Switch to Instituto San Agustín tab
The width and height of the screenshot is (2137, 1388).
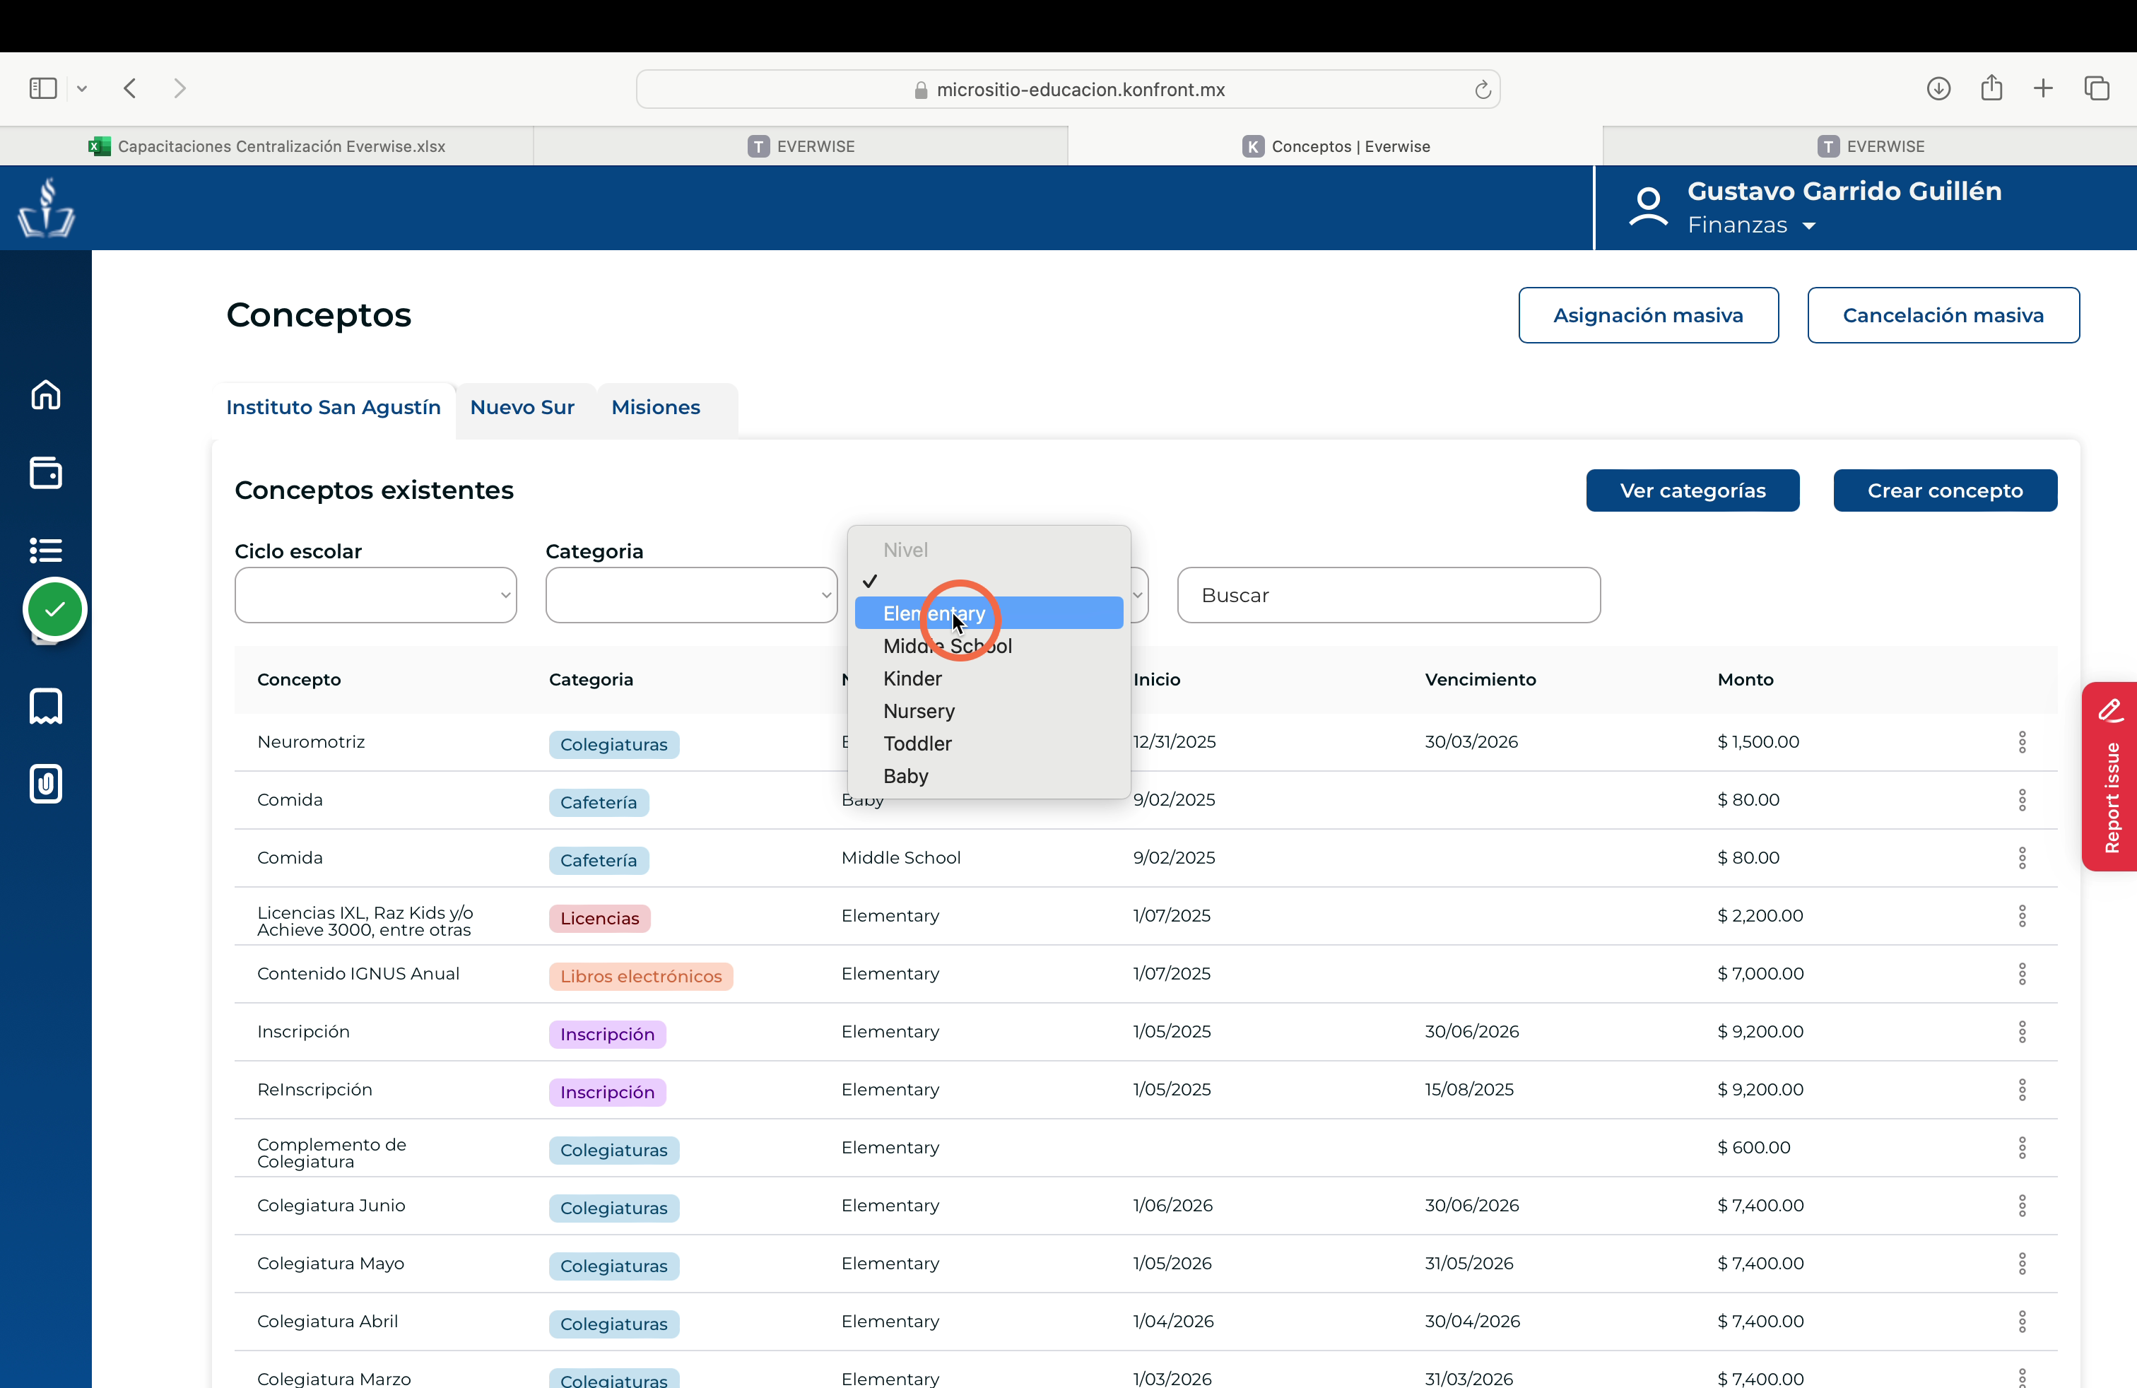coord(333,408)
